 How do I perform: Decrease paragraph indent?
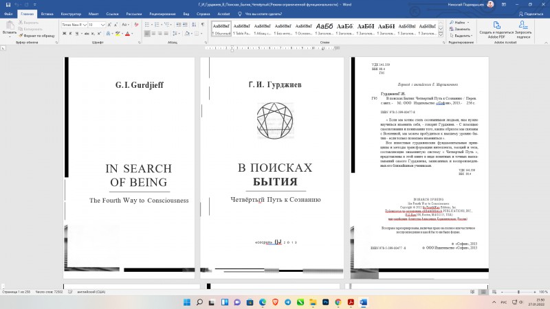click(179, 25)
